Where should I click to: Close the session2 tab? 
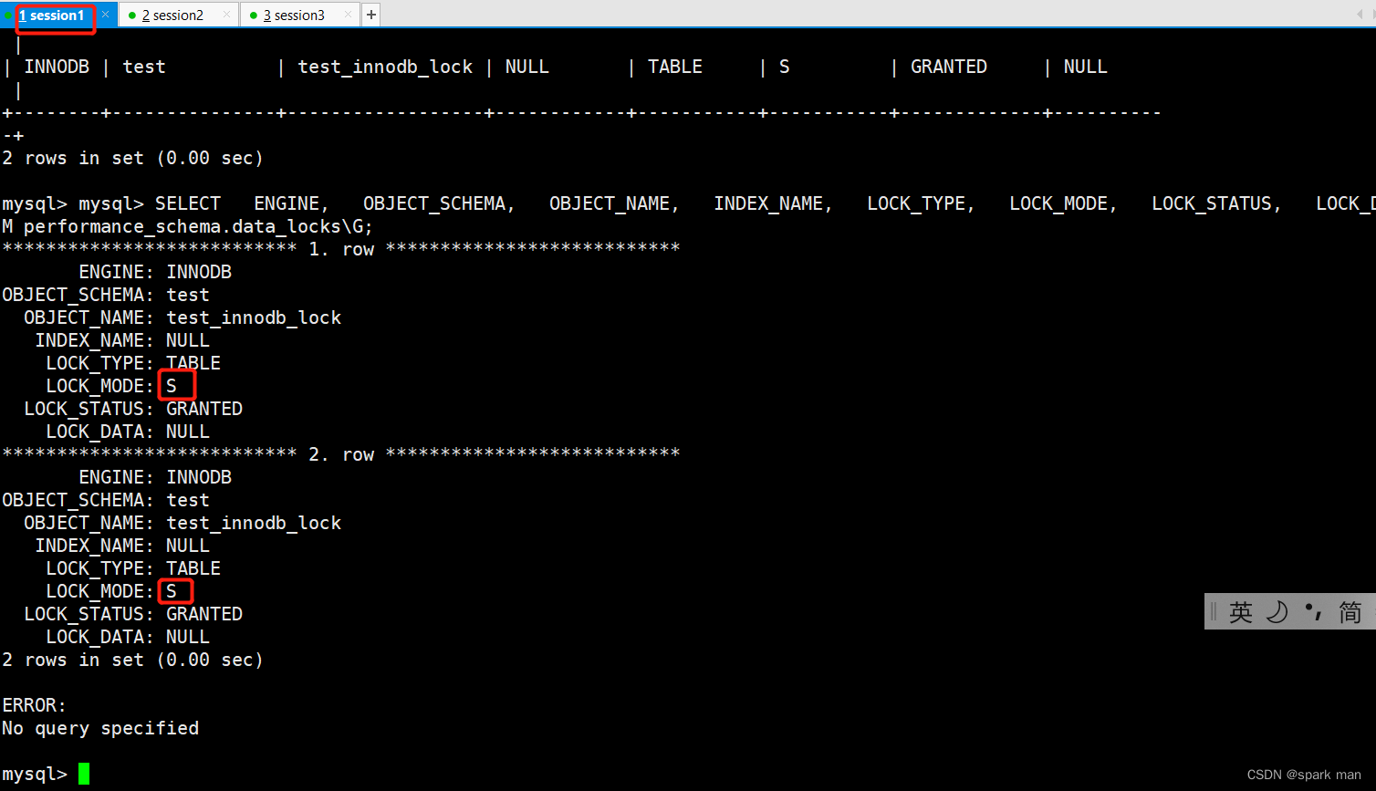227,15
